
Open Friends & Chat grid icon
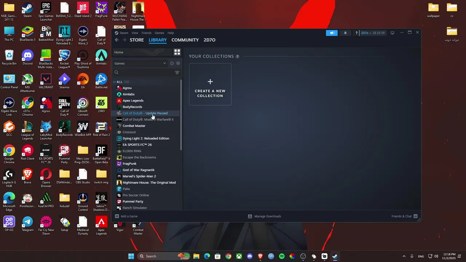tap(415, 216)
